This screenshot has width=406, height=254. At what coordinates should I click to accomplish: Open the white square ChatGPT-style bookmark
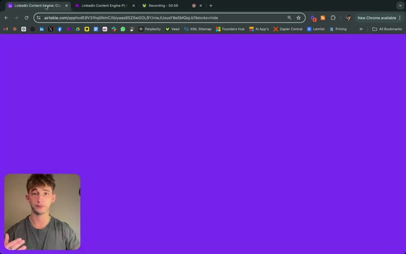24,29
